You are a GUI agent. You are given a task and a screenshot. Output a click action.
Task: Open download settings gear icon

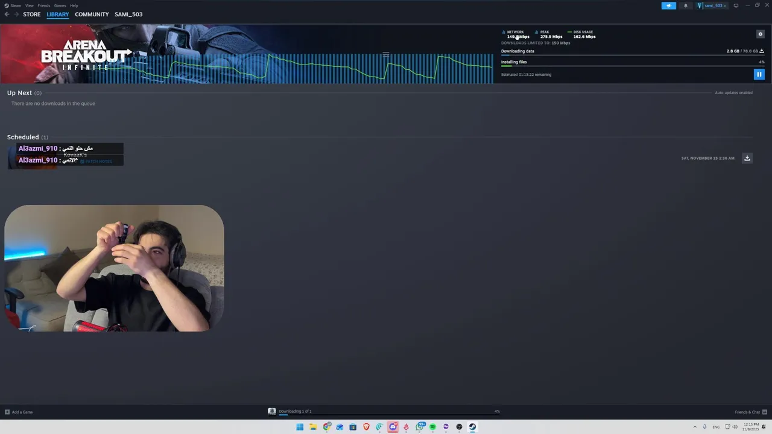click(x=760, y=34)
